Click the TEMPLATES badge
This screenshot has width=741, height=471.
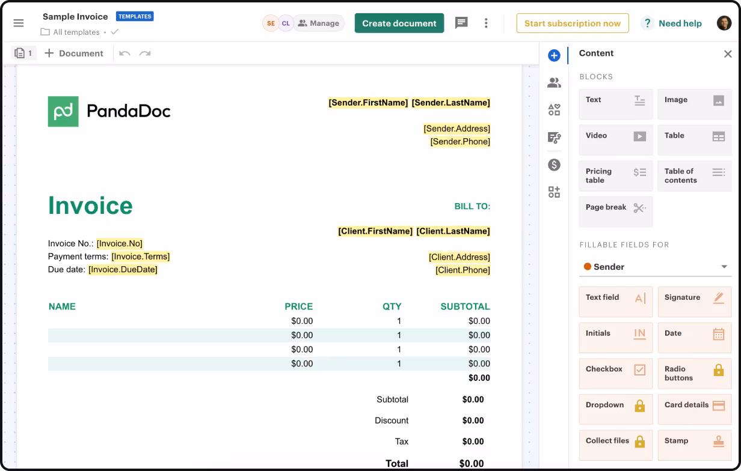(135, 16)
